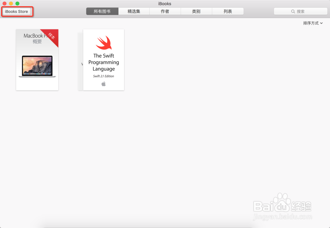Switch to the 类别 tab
330x228 pixels.
point(196,11)
